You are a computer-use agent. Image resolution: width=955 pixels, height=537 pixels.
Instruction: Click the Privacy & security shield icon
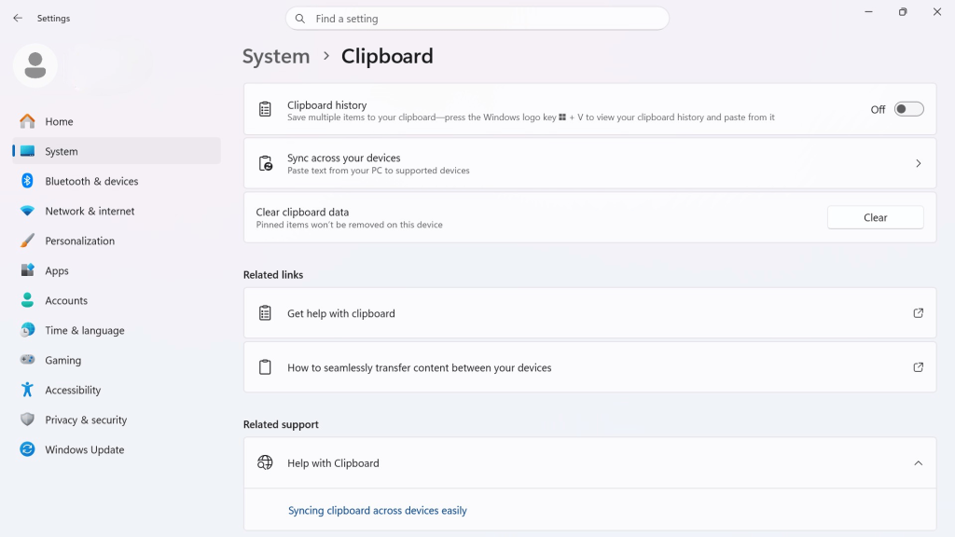[27, 420]
